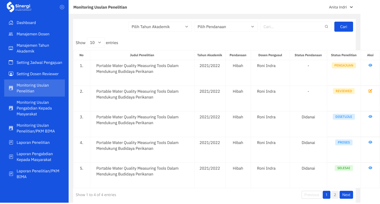Click the Laporan Penelitian document icon
The image size is (380, 204).
(x=11, y=143)
